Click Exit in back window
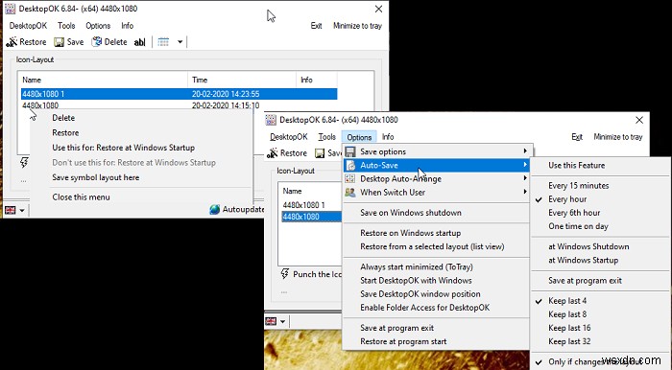This screenshot has width=672, height=370. pos(316,26)
